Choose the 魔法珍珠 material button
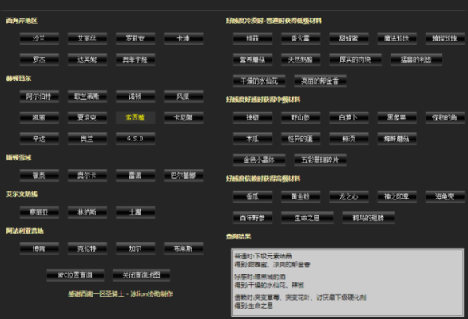This screenshot has height=319, width=468. pos(397,38)
